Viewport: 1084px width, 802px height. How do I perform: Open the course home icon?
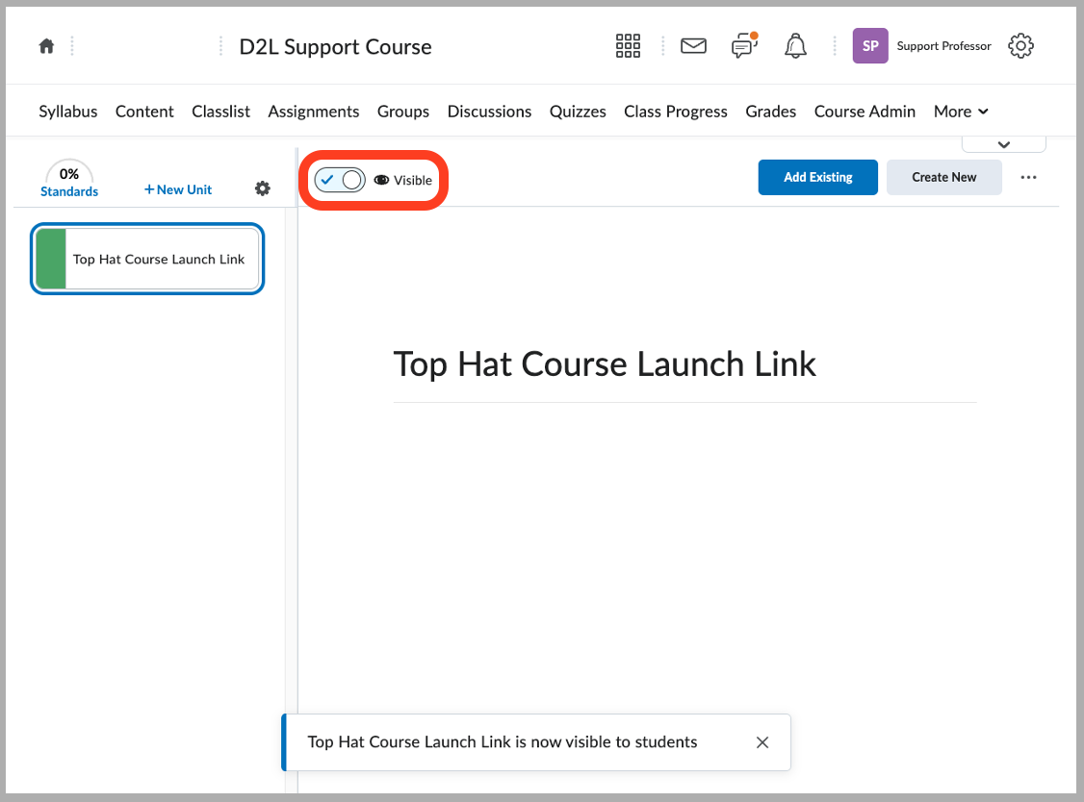click(x=45, y=45)
